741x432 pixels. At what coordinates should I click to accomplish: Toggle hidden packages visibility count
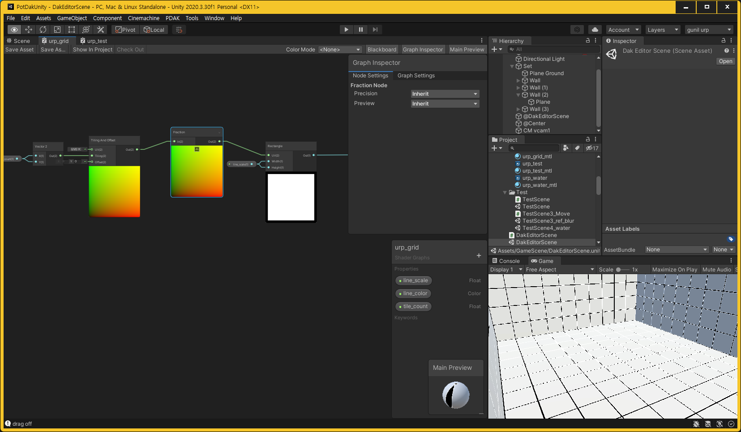click(592, 148)
